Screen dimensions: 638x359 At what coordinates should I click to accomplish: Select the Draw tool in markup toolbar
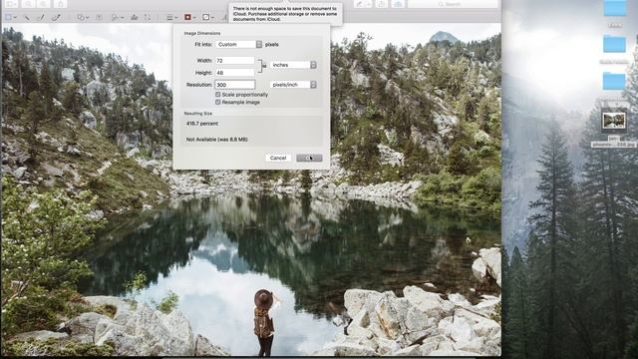pos(56,18)
